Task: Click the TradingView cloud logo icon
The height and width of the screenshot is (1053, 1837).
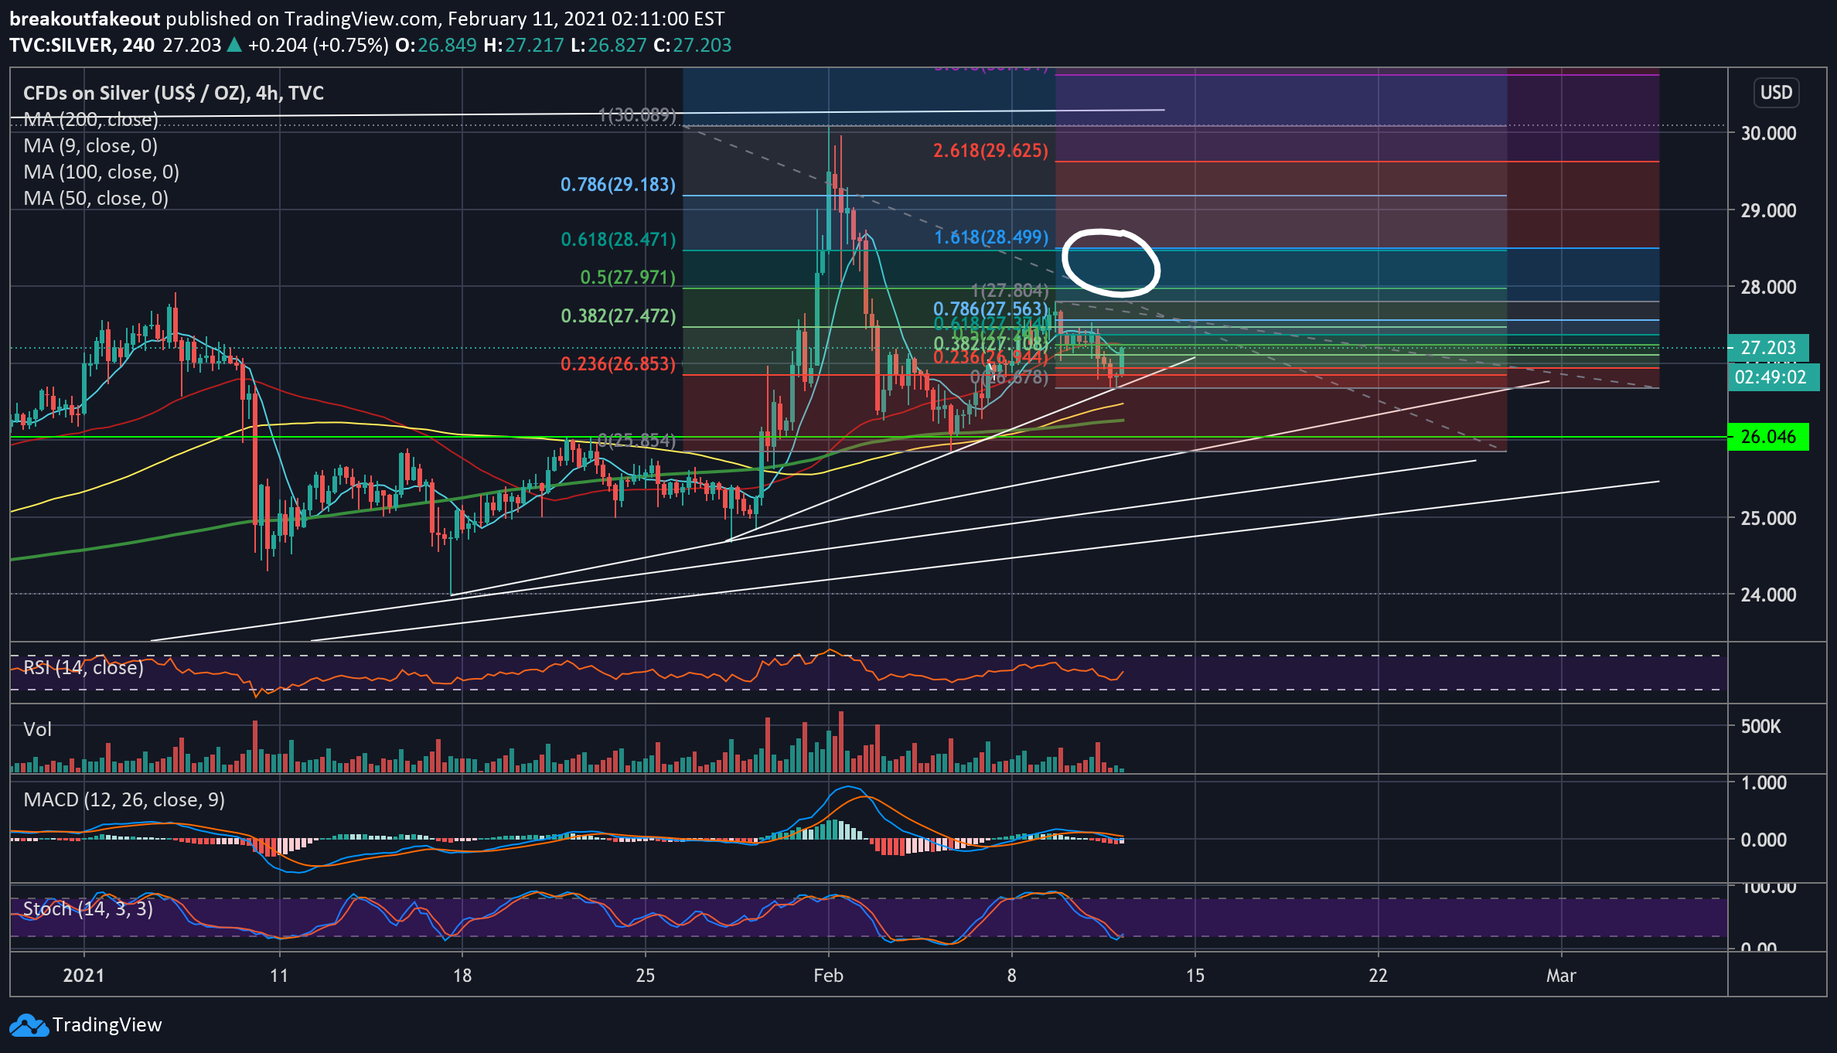Action: [29, 1025]
